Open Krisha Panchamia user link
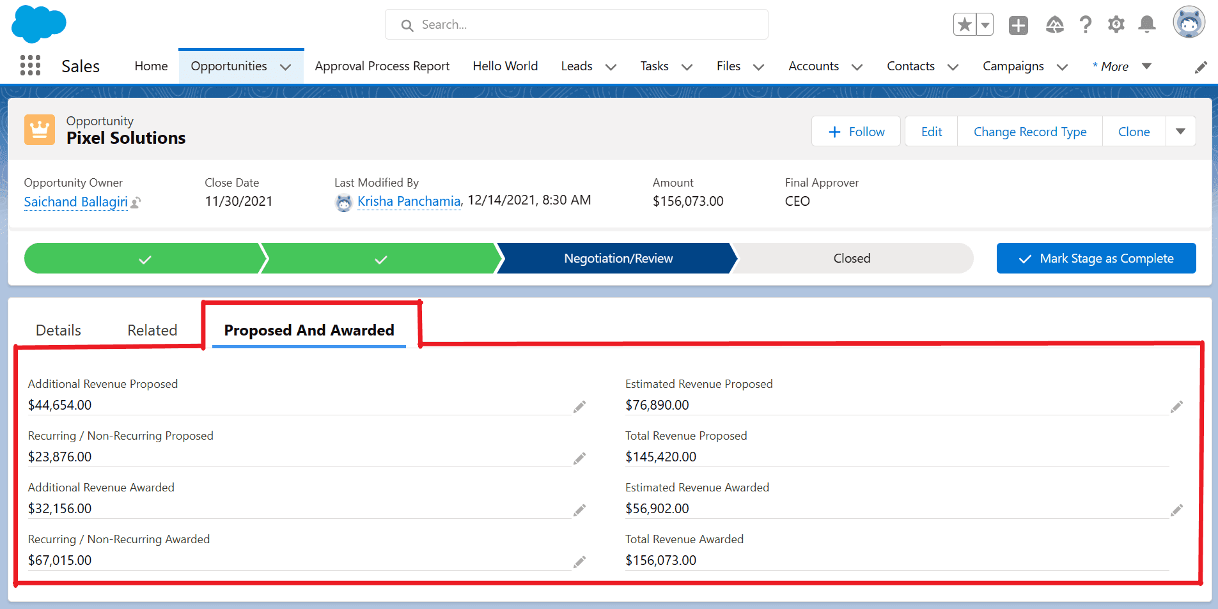1218x609 pixels. pos(409,201)
